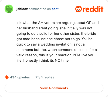This screenshot has width=108, height=97.
Task: Click the line mentioning 'the bride'
Action: (x=56, y=33)
